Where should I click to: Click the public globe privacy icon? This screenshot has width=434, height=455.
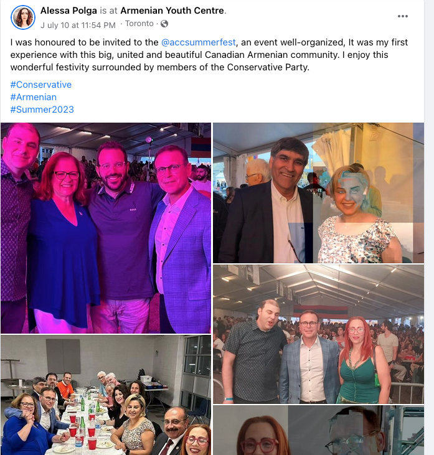(x=164, y=24)
